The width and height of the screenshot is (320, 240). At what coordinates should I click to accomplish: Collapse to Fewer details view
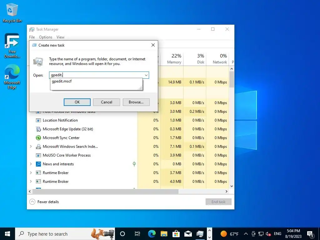[x=44, y=202]
